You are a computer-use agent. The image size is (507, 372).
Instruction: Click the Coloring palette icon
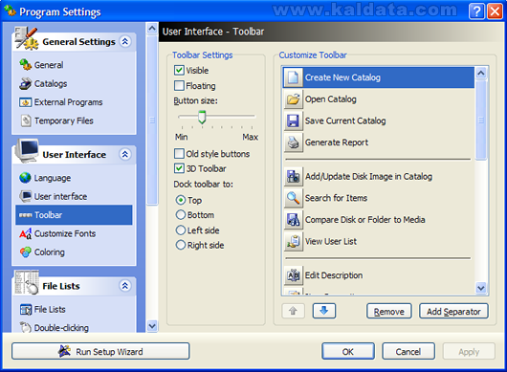(x=25, y=252)
